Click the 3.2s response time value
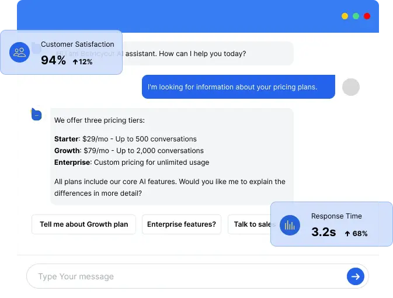Screen dimensions: 393x298 pos(324,232)
